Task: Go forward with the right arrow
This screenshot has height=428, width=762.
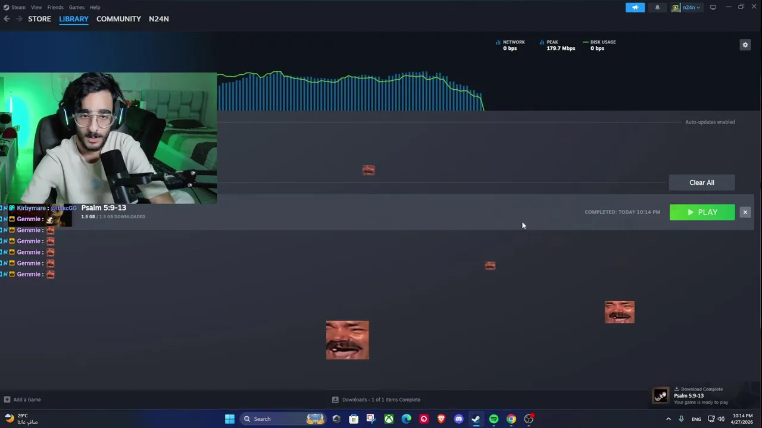Action: point(19,19)
